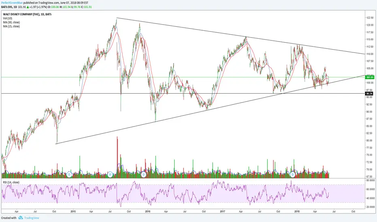Click the '2018' label on time axis
Viewport: 377px width, 222px height.
[297, 212]
